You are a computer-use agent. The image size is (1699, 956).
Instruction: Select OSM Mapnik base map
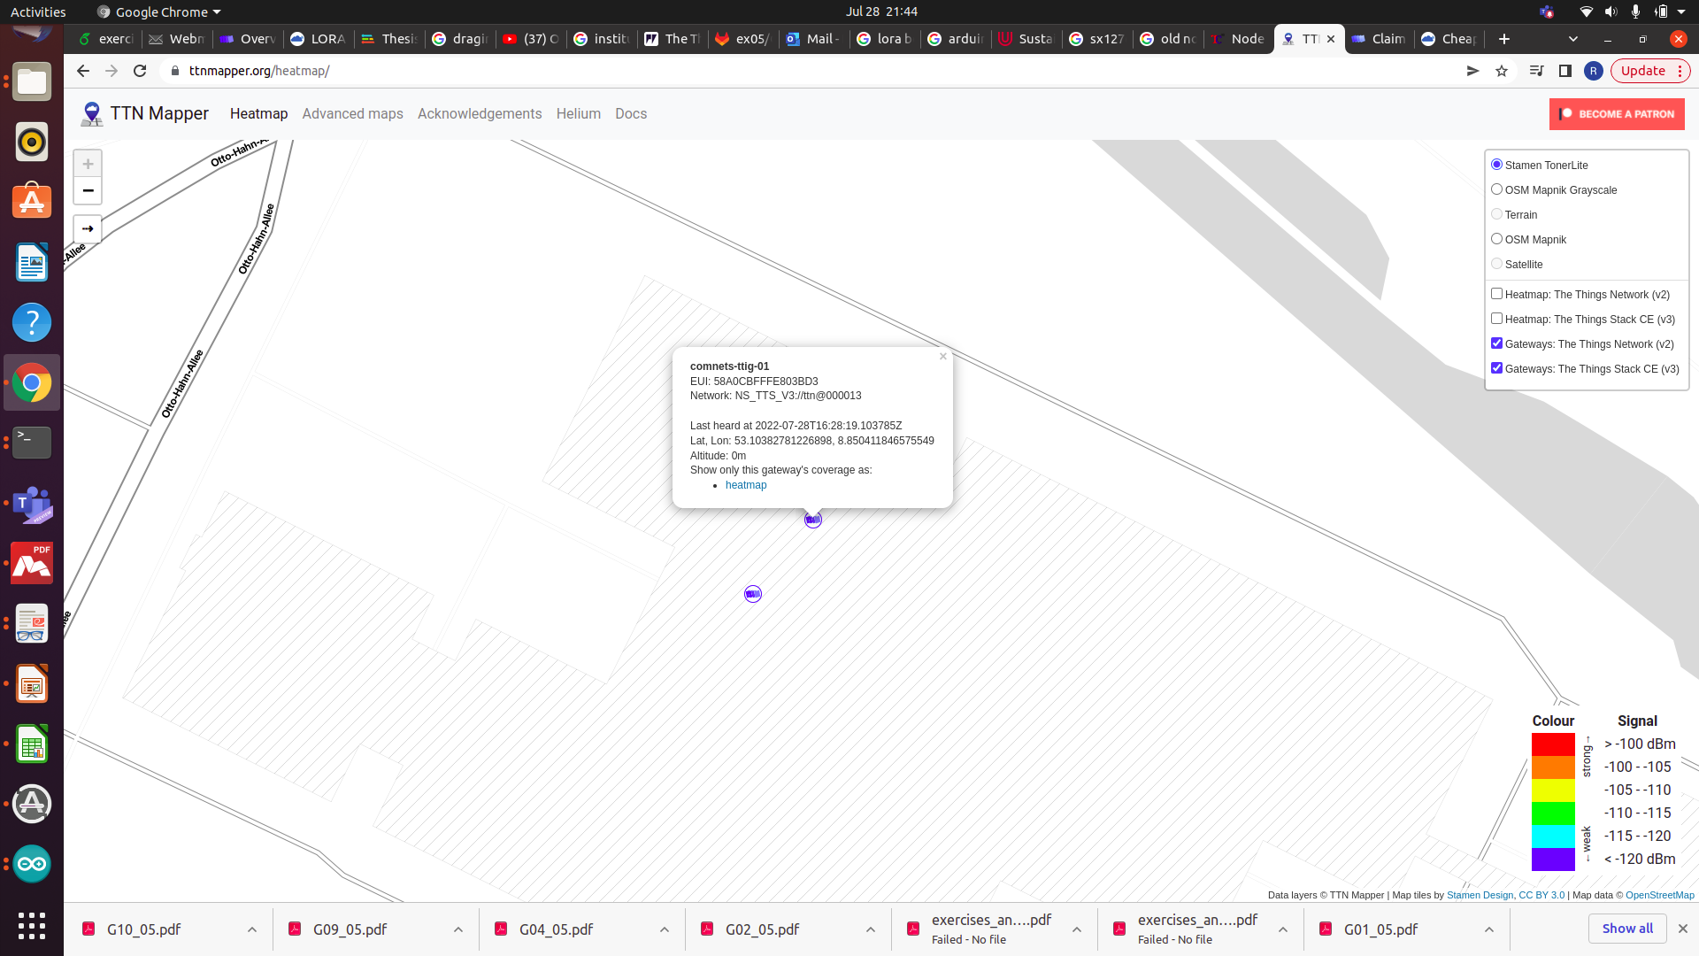1497,239
